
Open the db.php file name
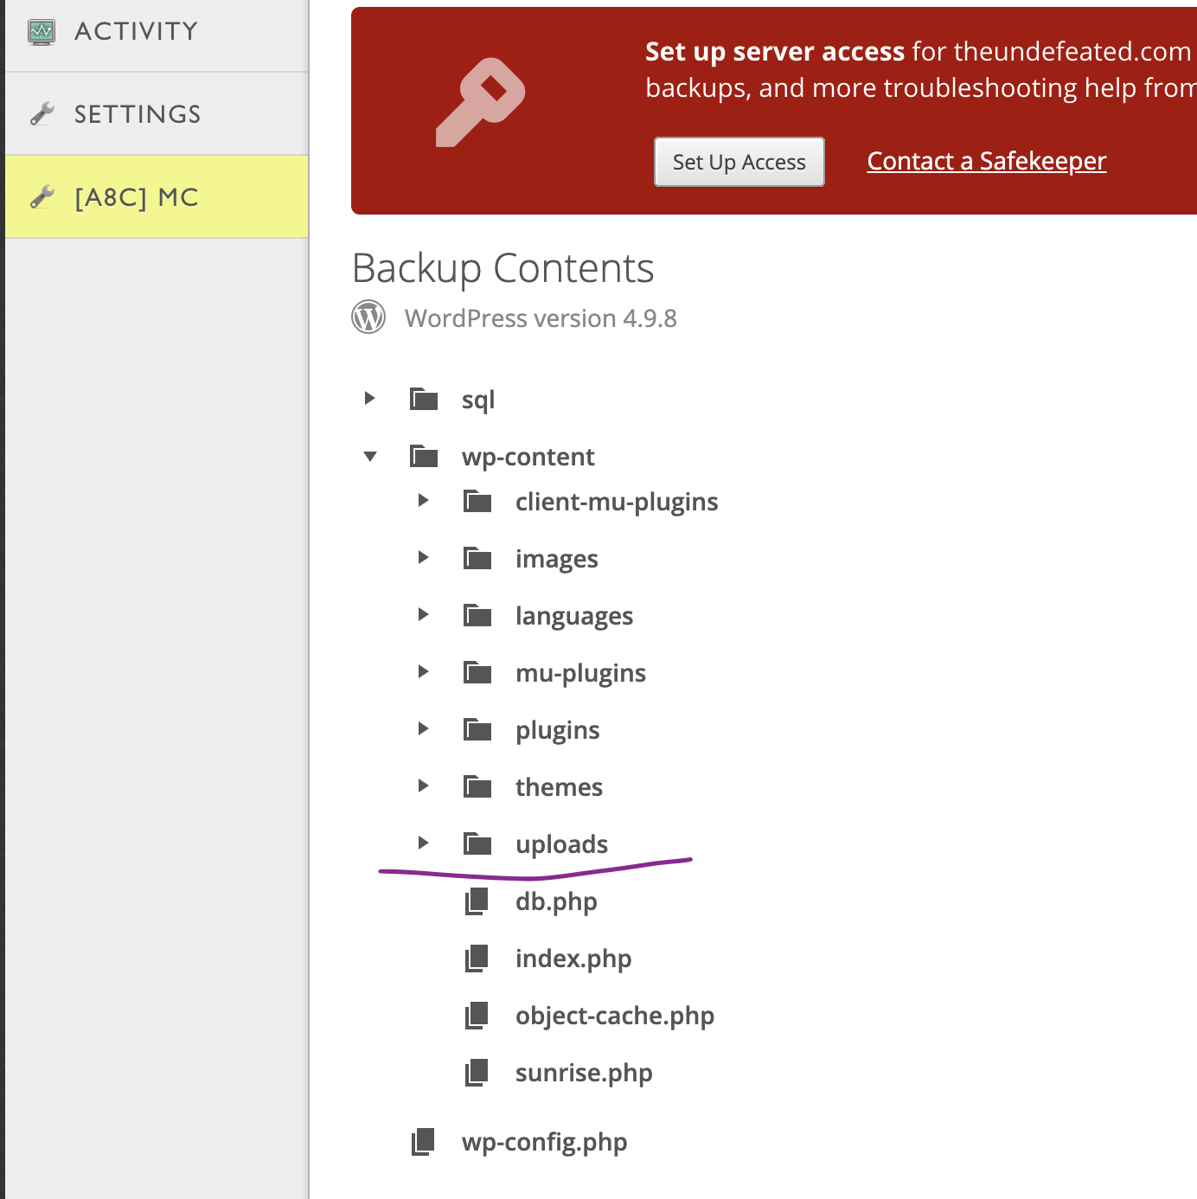click(556, 901)
